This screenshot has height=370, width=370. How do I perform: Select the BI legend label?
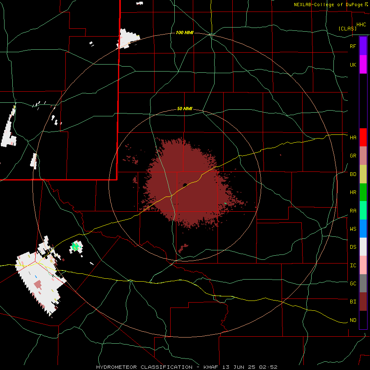(353, 302)
